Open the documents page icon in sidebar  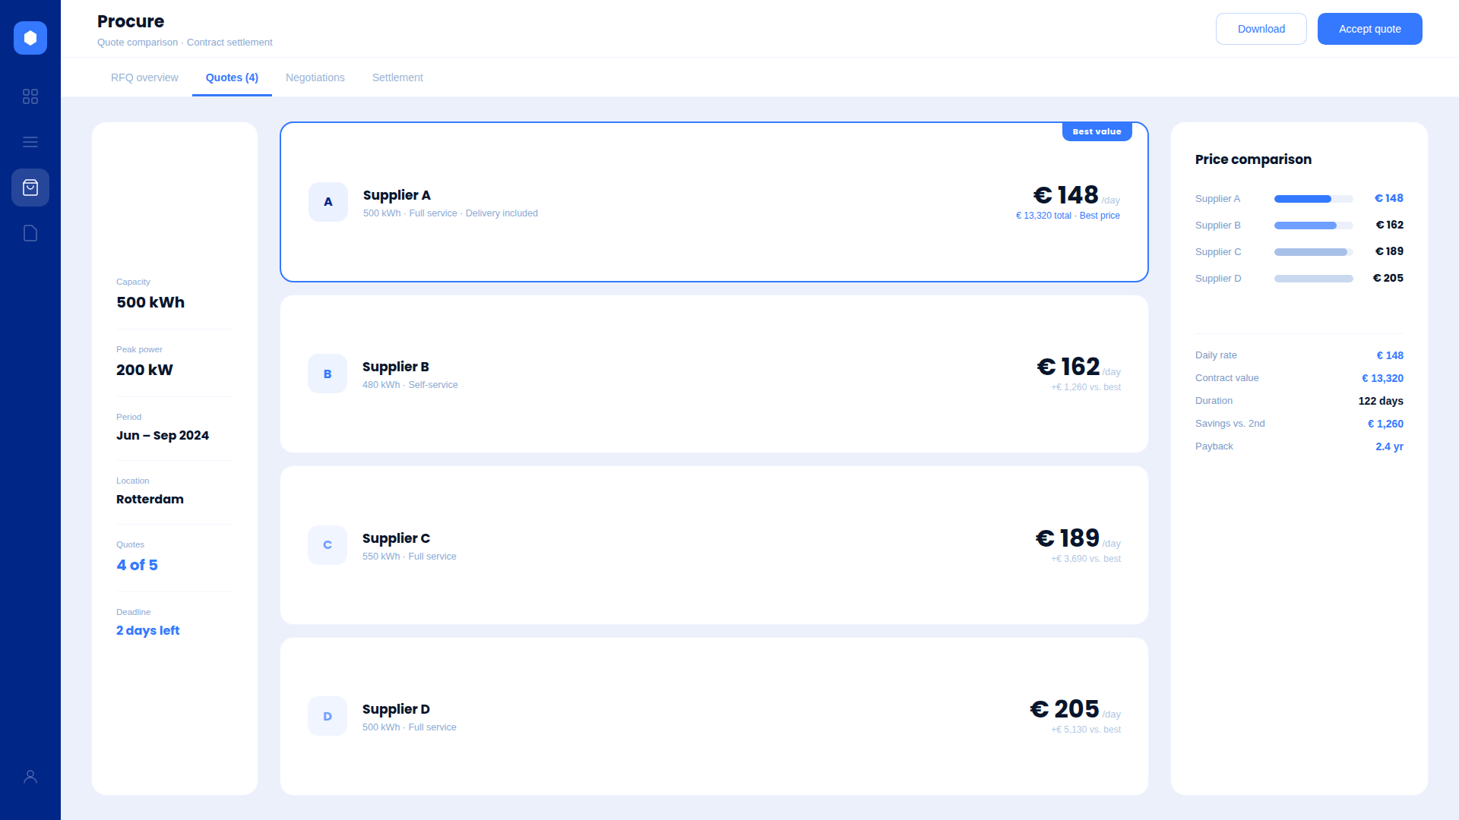(x=30, y=233)
